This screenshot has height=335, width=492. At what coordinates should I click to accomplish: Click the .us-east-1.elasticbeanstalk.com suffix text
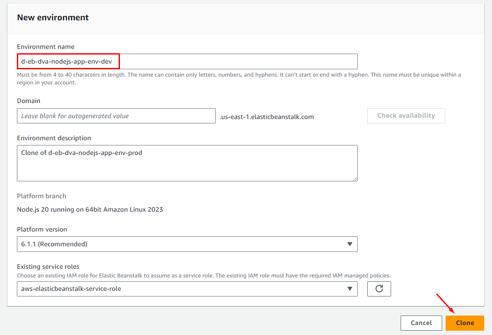tap(266, 117)
